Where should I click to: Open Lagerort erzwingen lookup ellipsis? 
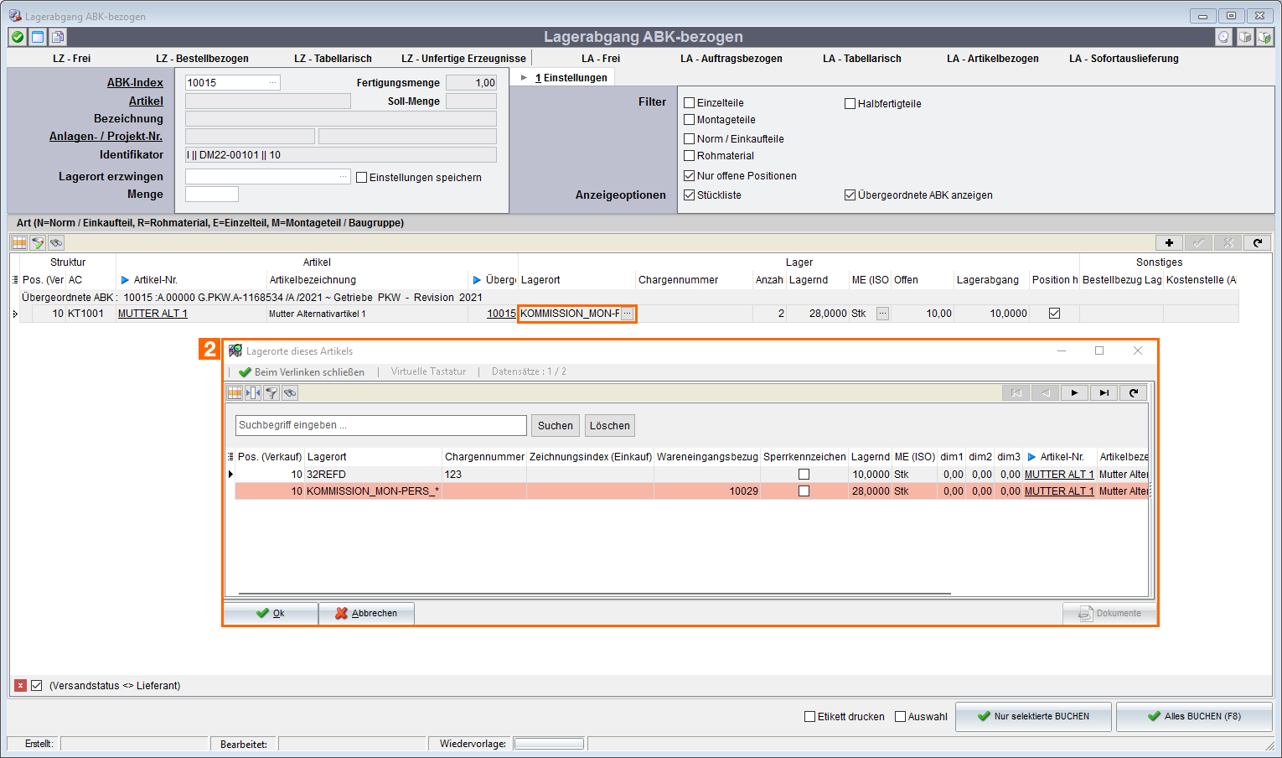tap(344, 177)
